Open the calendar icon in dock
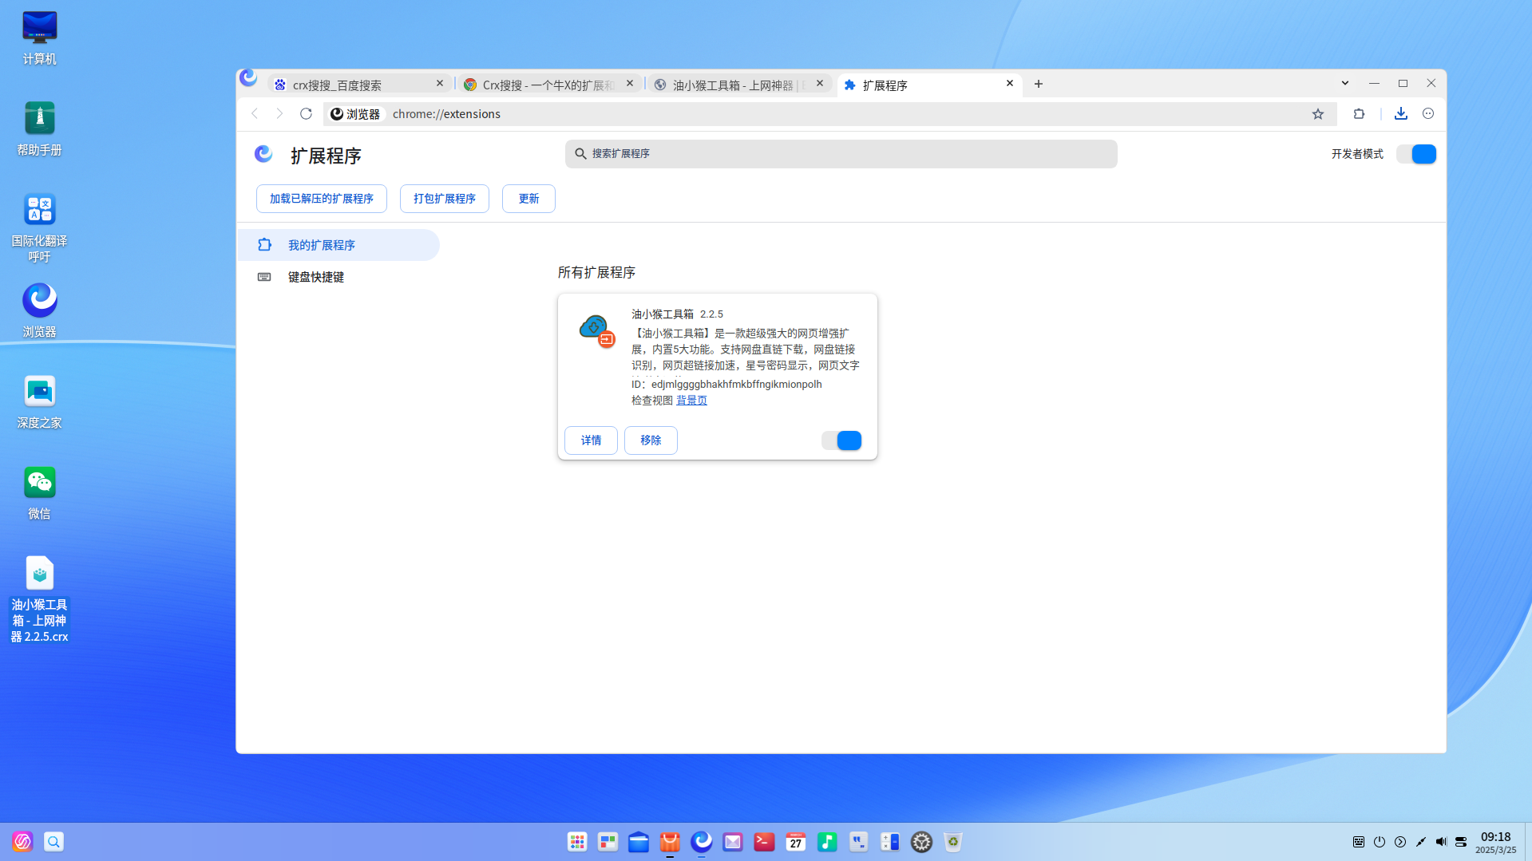Screen dimensions: 1532x861 (796, 842)
